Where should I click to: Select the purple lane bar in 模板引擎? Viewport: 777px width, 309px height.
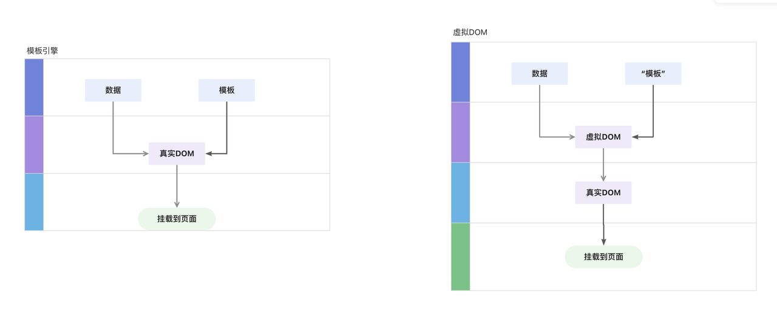(x=34, y=145)
